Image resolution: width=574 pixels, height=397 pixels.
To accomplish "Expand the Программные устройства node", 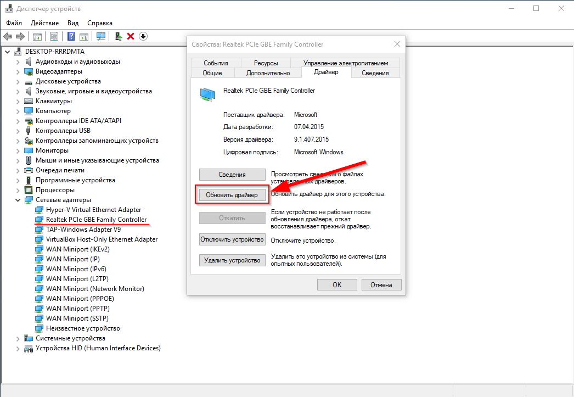I will [18, 181].
